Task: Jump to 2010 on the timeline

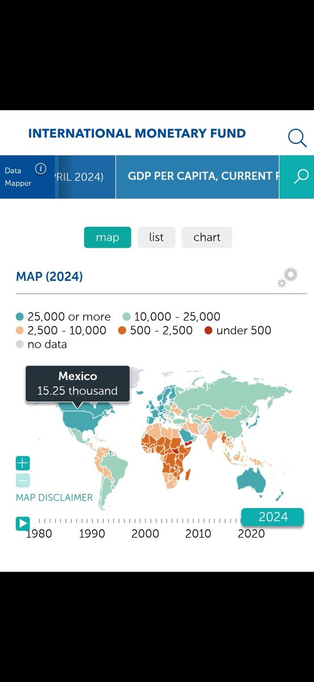Action: tap(198, 534)
